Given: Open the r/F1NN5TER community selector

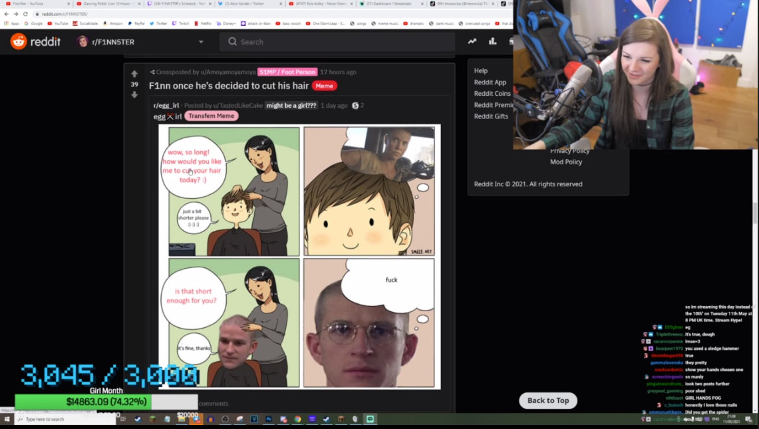Looking at the screenshot, I should point(140,42).
